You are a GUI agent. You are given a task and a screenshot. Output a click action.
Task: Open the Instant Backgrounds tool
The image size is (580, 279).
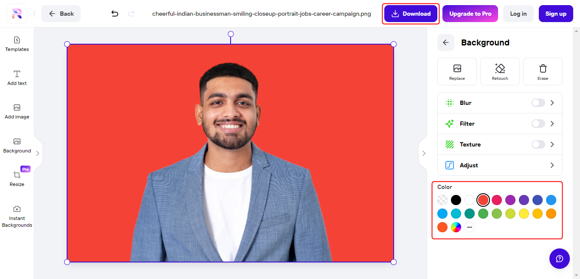tap(17, 217)
